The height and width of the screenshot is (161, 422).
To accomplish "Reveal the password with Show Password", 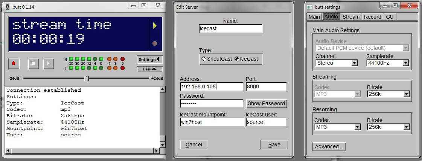I will coord(266,103).
